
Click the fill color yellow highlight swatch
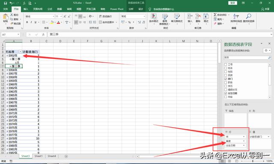tap(52, 22)
